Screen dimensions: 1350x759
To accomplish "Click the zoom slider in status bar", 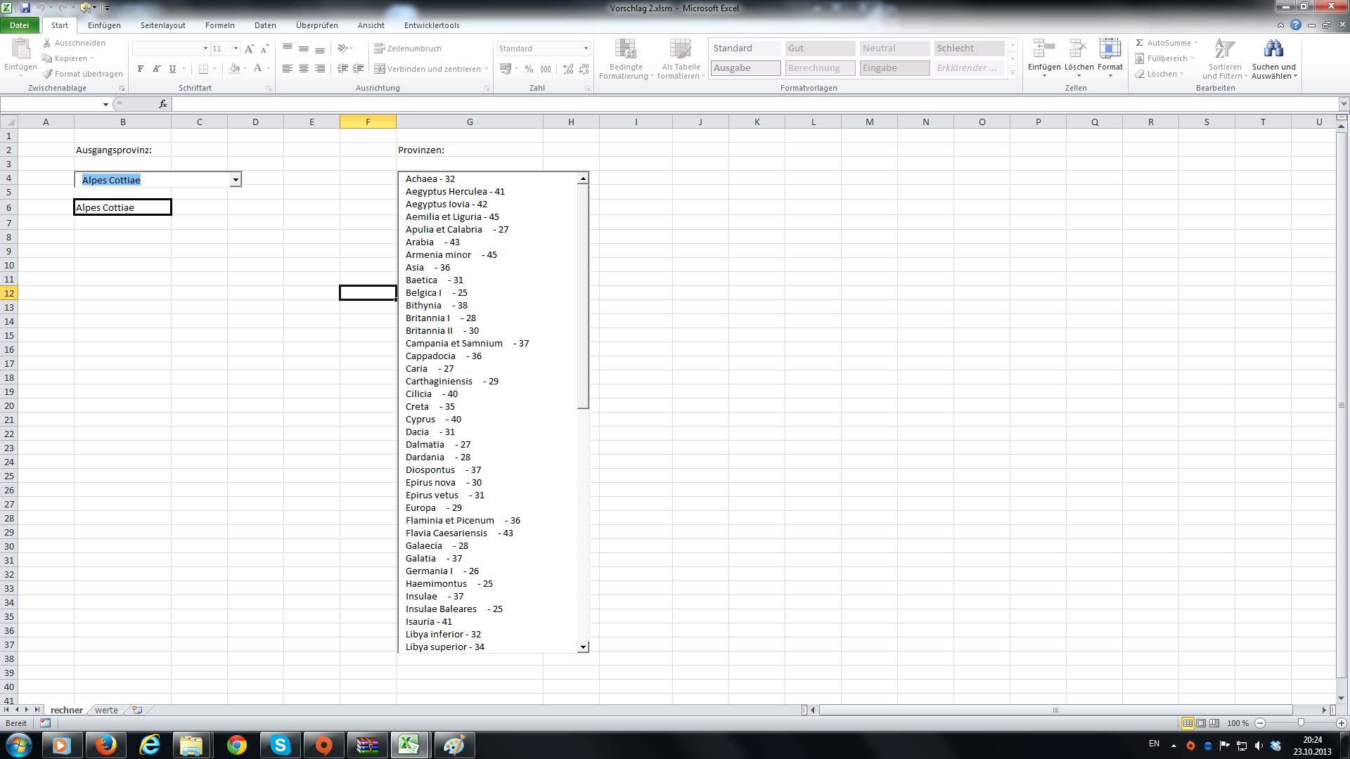I will click(1301, 723).
